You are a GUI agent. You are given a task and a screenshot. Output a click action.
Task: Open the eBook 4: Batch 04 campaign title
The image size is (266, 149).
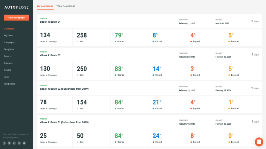pos(50,22)
